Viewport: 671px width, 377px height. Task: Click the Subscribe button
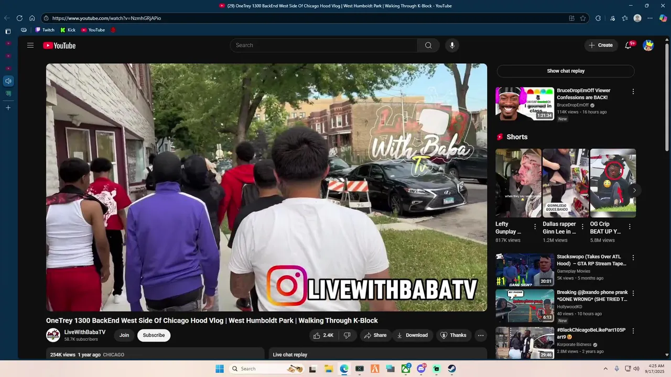[x=154, y=336]
